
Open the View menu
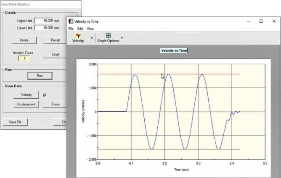point(90,29)
